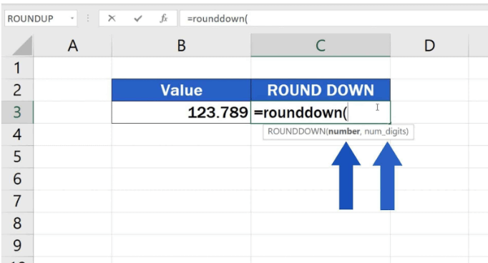Screen dimensions: 488x263
Task: Select row 2 header
Action: tap(17, 90)
